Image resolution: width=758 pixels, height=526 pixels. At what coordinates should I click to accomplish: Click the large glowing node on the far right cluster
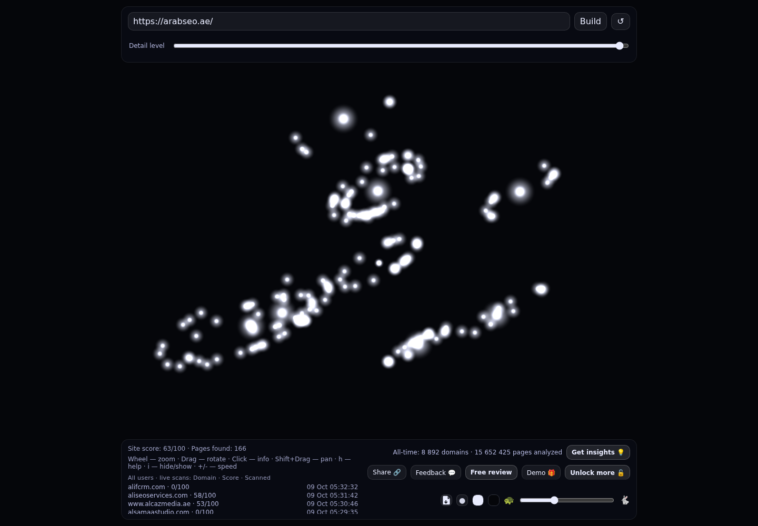pyautogui.click(x=520, y=191)
